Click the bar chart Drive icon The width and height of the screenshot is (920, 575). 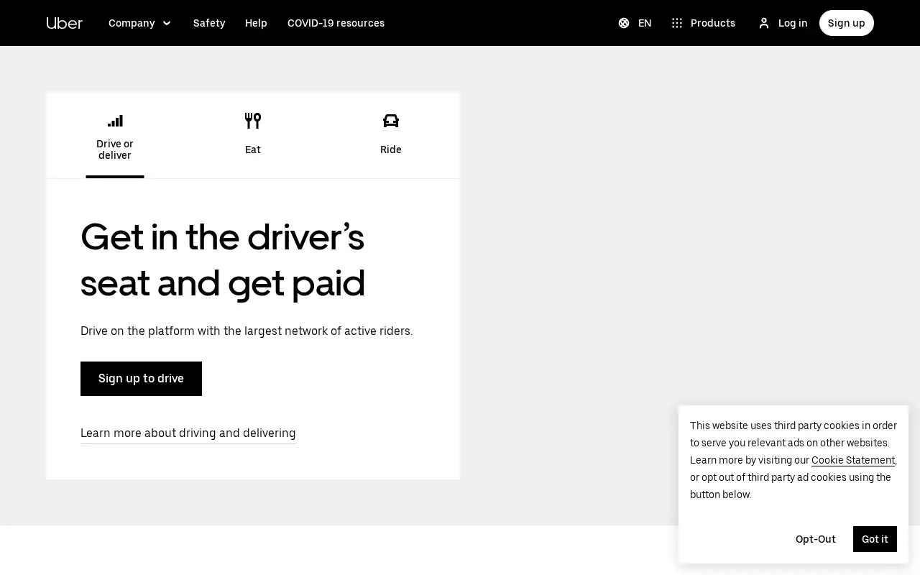click(x=115, y=121)
